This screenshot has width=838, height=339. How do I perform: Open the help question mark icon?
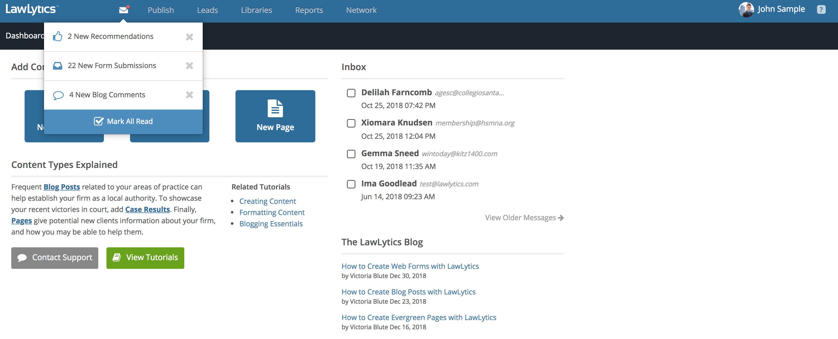point(821,10)
